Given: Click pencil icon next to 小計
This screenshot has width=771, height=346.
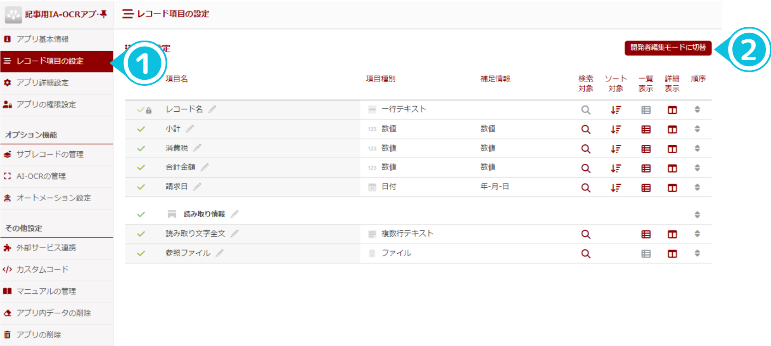Looking at the screenshot, I should coord(190,129).
